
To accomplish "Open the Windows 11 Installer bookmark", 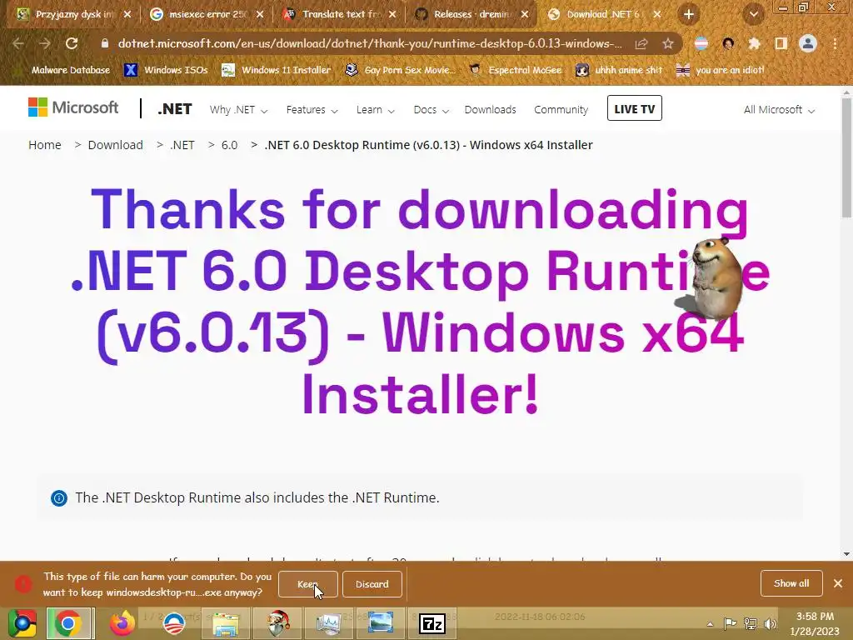I will [x=277, y=70].
